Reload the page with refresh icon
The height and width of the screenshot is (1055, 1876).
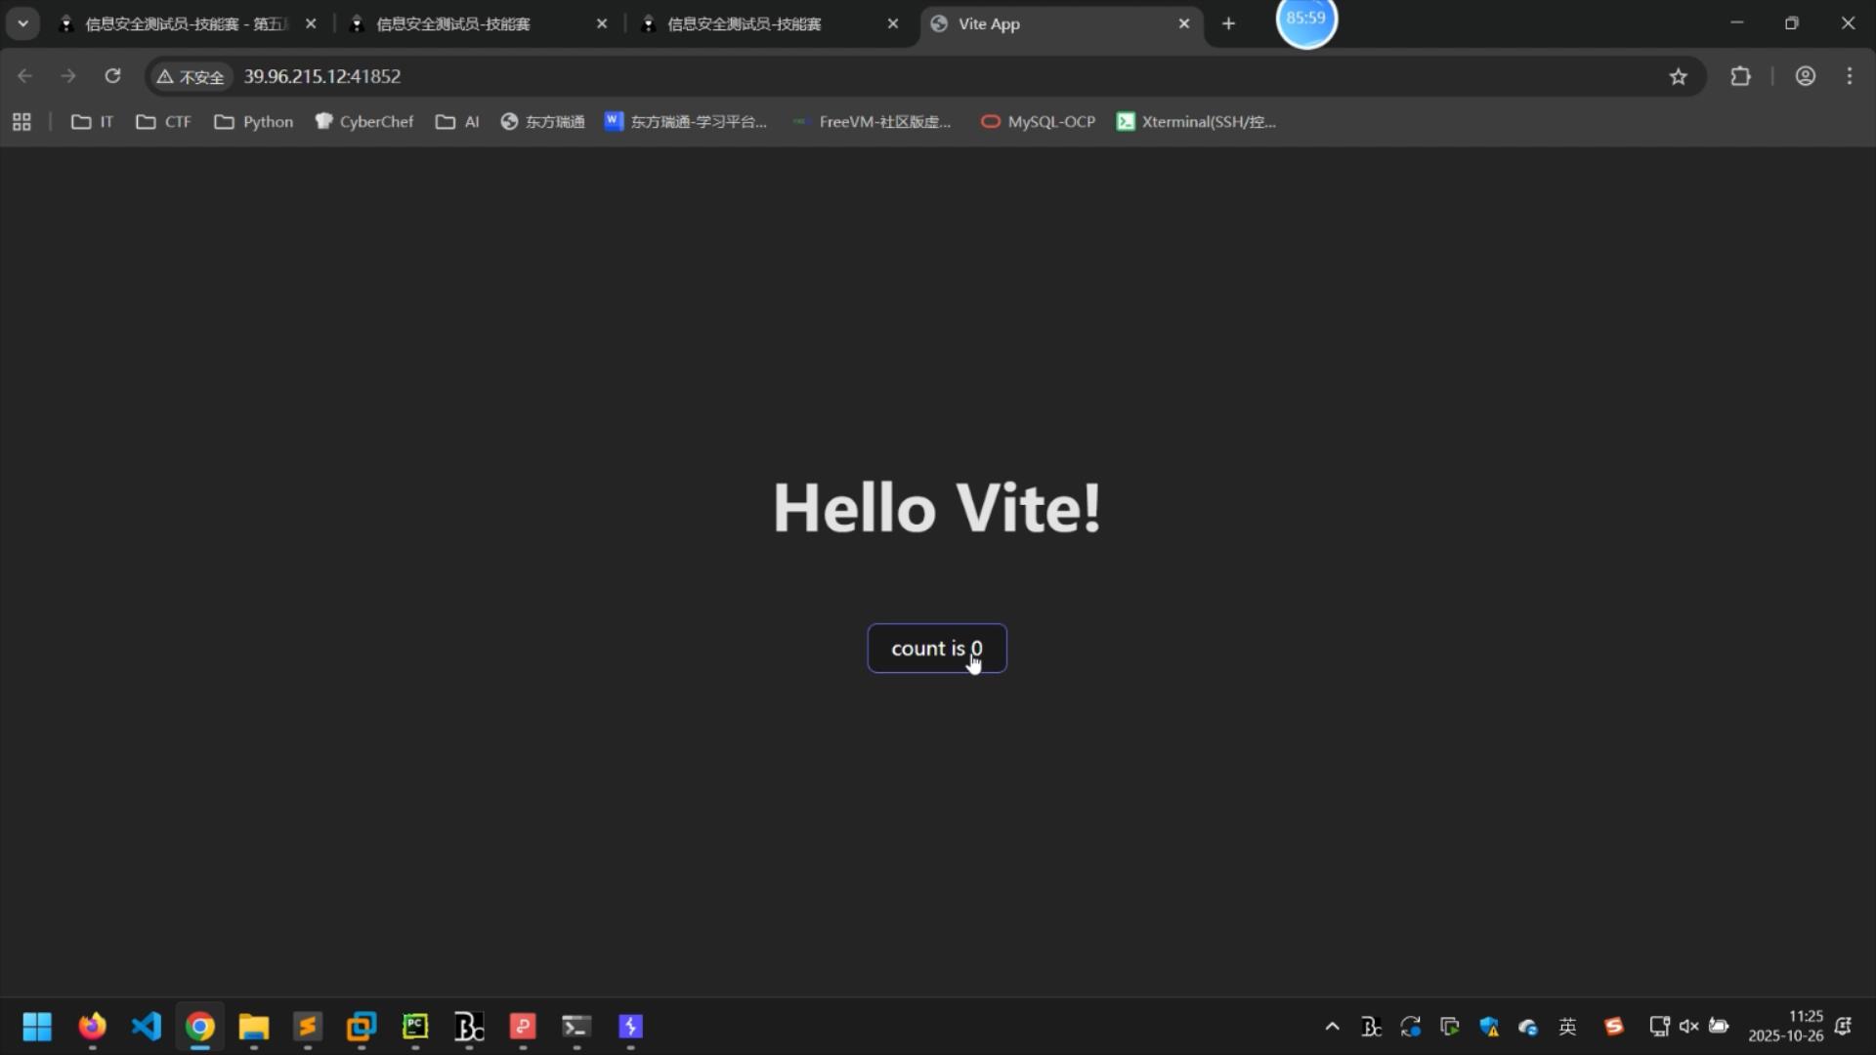[112, 76]
